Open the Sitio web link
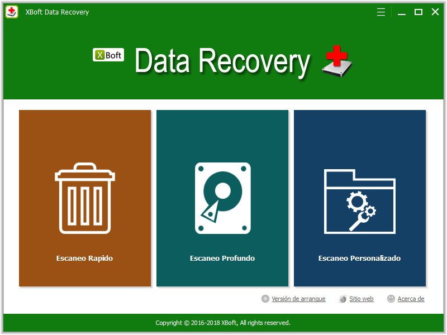447x335 pixels. (361, 299)
